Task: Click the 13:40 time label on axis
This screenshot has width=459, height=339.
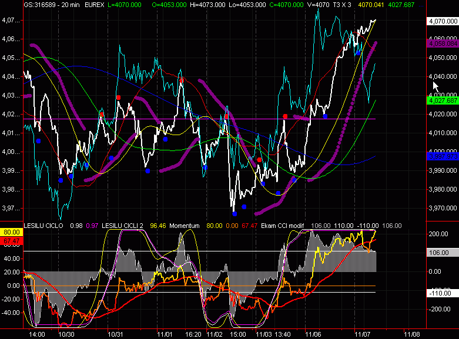Action: coord(283,334)
